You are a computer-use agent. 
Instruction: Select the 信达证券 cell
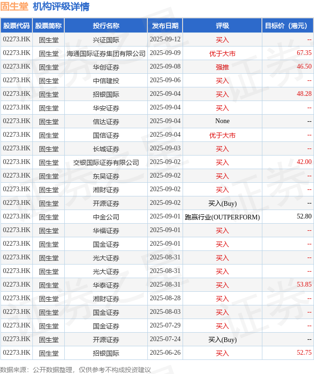pos(106,121)
